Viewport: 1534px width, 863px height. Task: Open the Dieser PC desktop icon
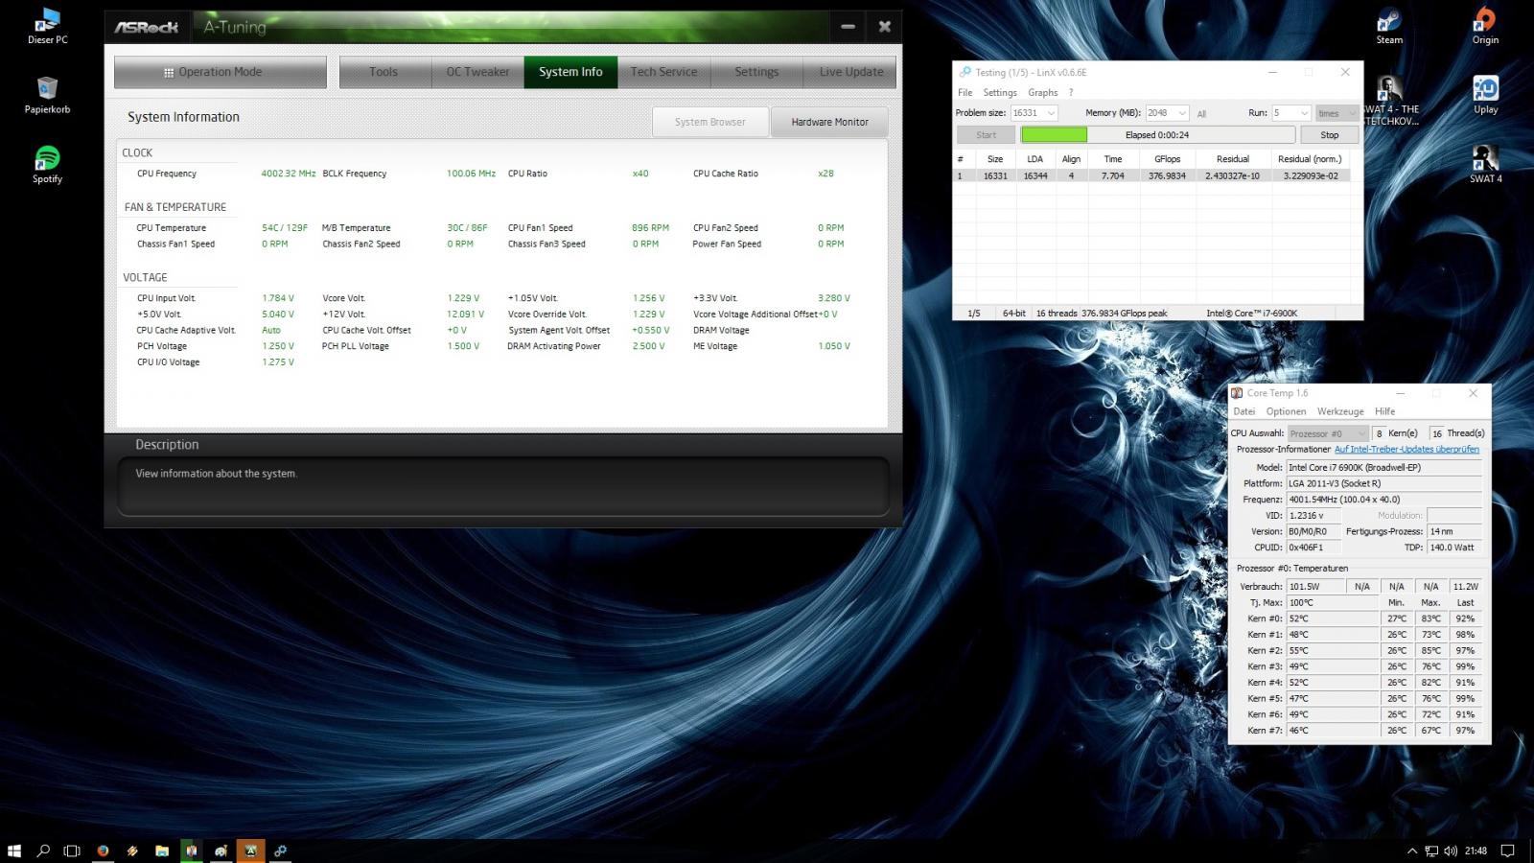pos(47,26)
